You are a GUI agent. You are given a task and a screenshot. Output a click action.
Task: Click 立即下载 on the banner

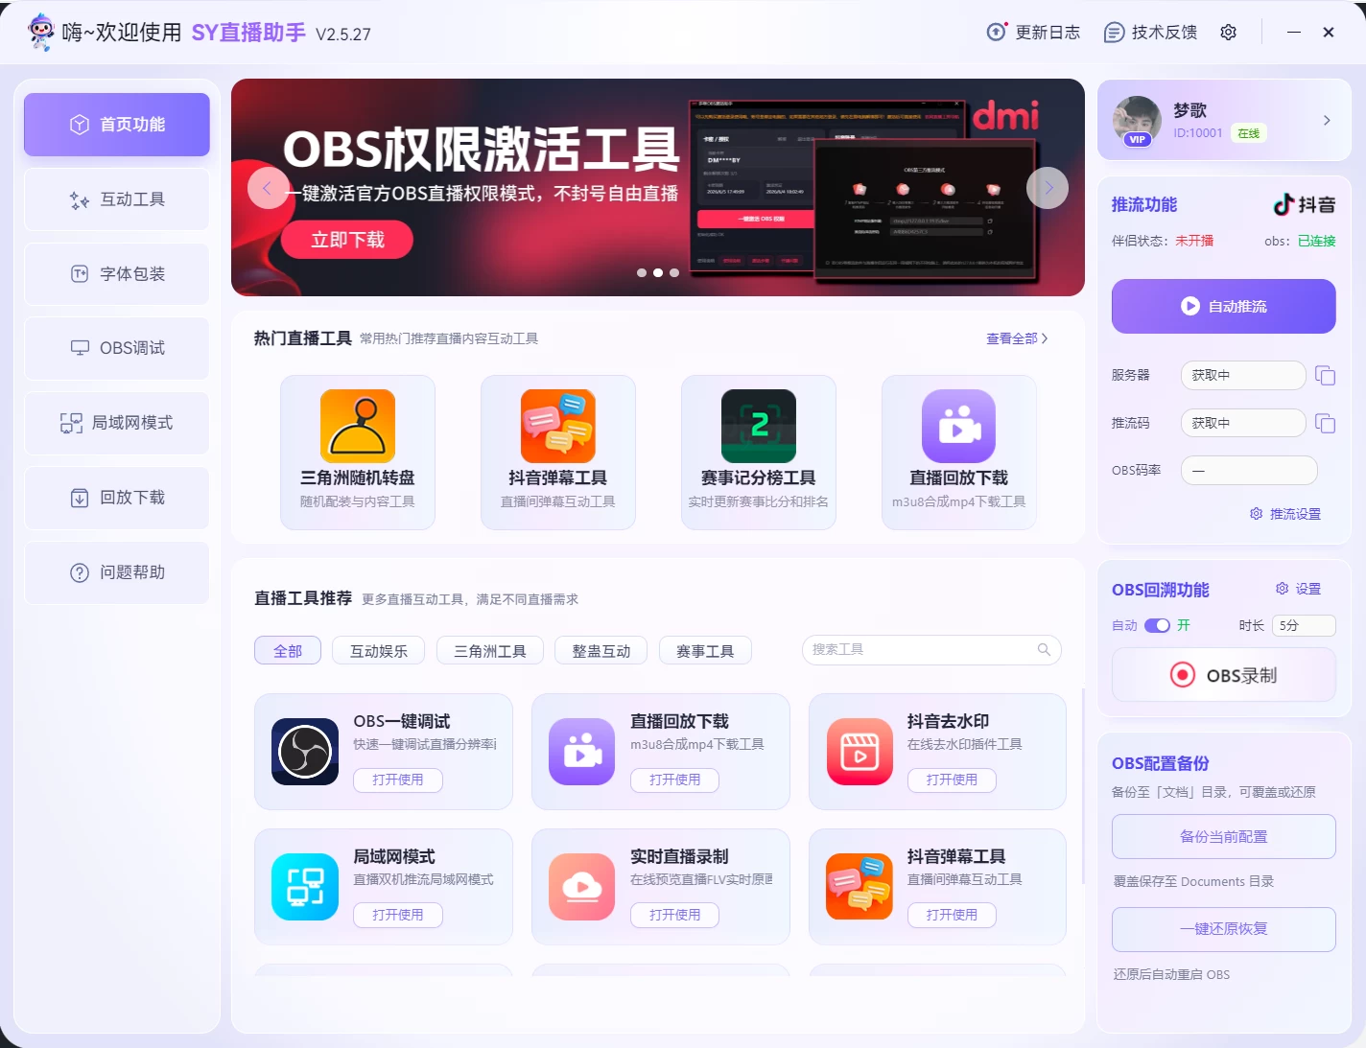(347, 240)
